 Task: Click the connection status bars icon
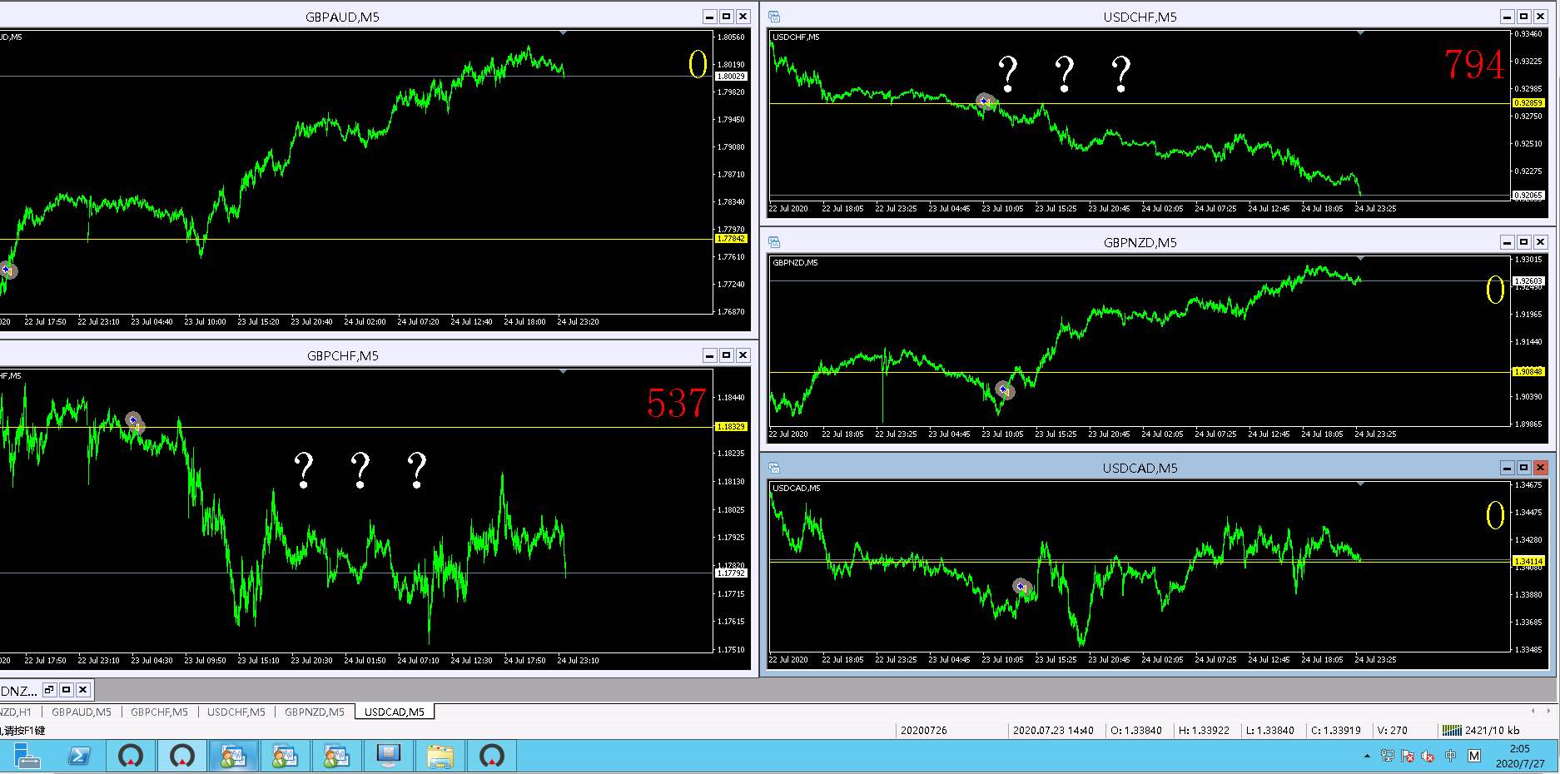(1452, 730)
